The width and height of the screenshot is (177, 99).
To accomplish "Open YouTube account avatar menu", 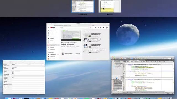I will pyautogui.click(x=107, y=28).
